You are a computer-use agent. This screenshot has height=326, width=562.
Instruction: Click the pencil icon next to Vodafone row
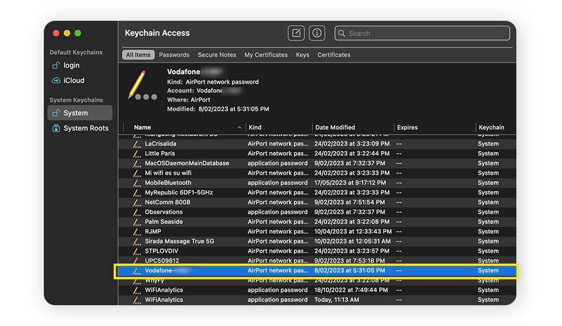(x=137, y=271)
